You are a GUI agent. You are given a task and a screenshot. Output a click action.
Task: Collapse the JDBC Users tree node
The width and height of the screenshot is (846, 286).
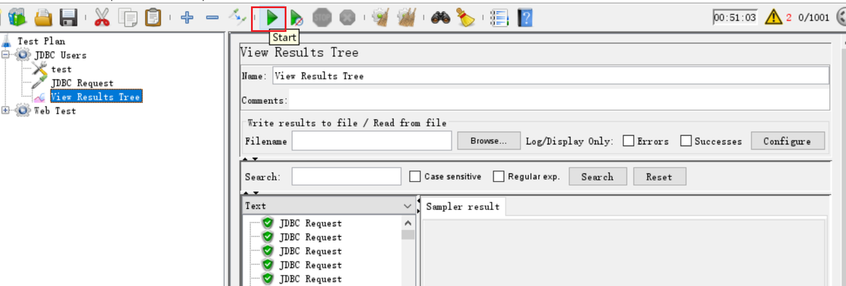coord(7,55)
